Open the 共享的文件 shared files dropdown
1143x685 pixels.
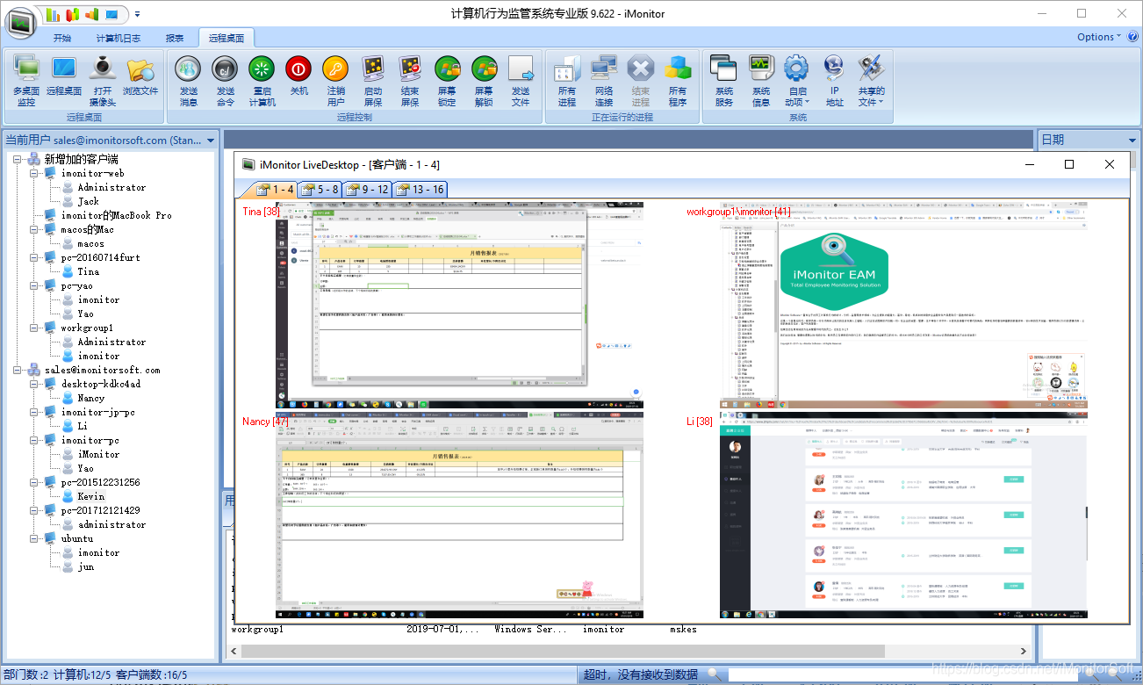(871, 82)
